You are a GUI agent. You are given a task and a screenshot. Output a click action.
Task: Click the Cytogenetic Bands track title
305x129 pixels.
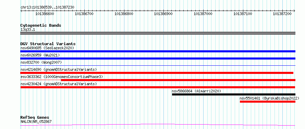[41, 25]
